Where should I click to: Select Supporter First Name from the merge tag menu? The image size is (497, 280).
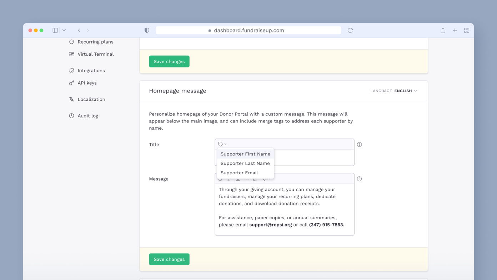[245, 154]
